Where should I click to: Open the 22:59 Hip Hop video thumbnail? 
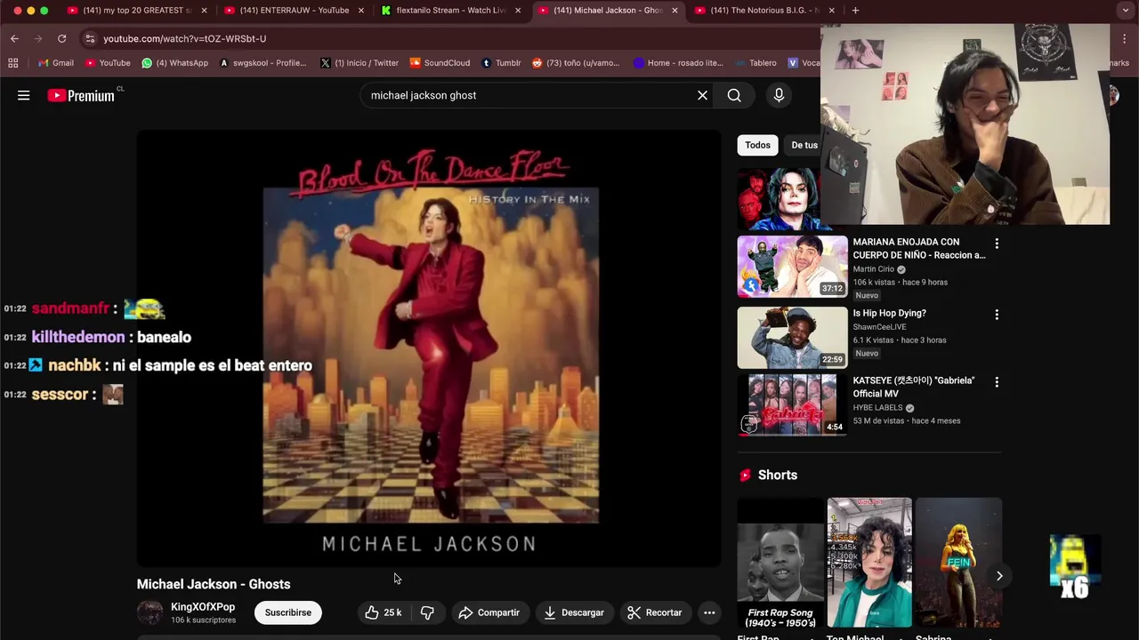[792, 337]
